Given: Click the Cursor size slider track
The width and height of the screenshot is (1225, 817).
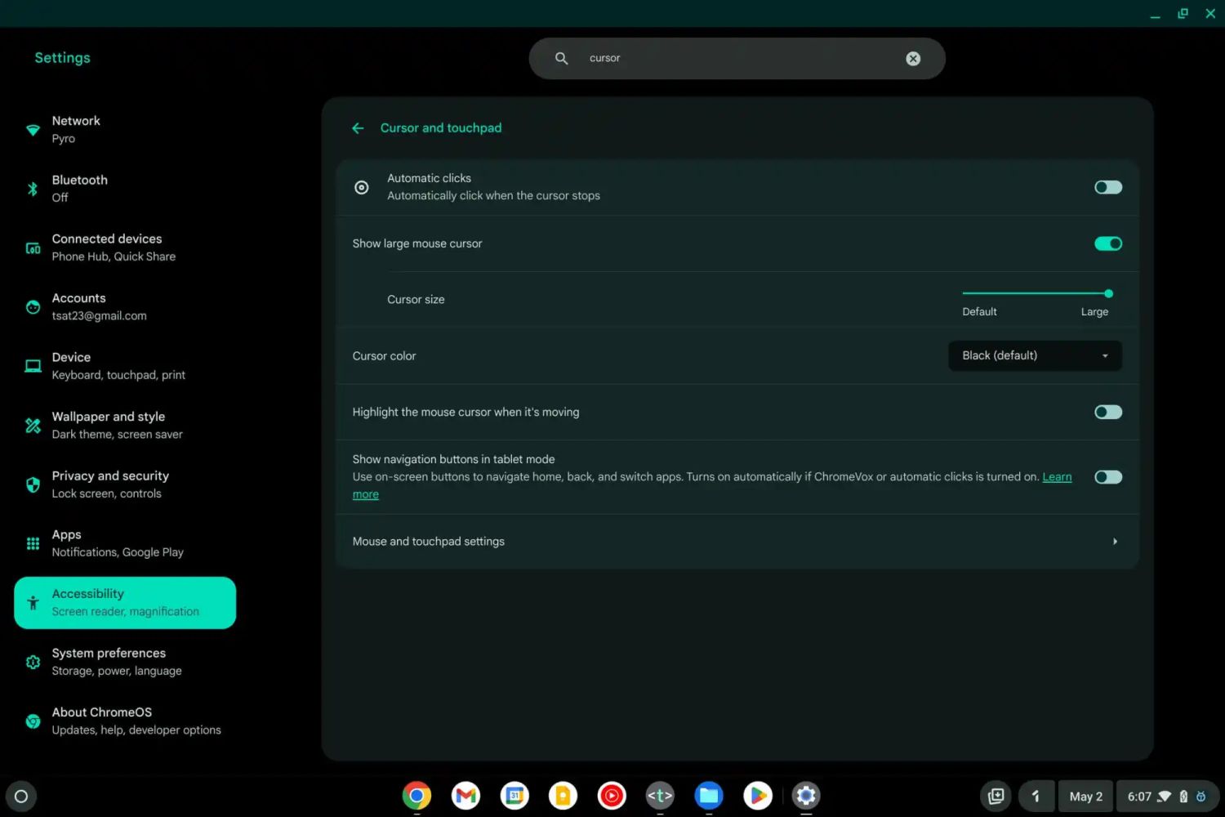Looking at the screenshot, I should (x=1035, y=293).
